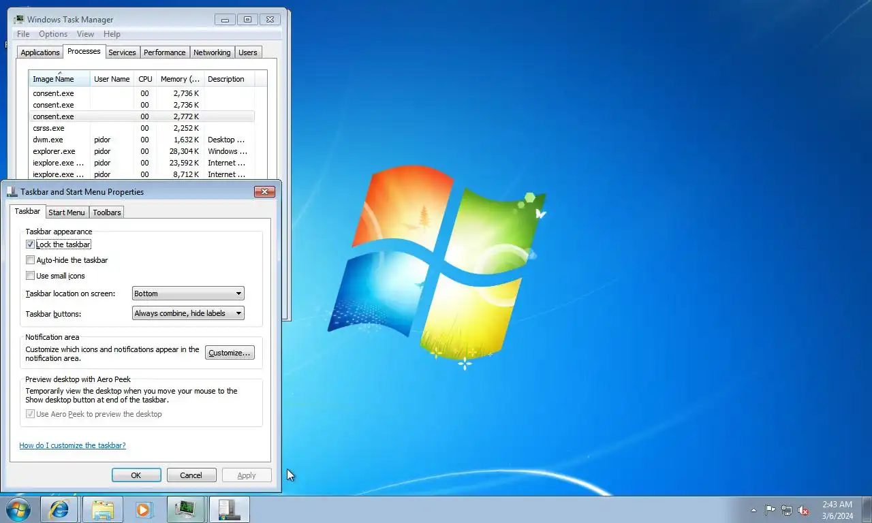Switch to the Toolbars tab

107,212
